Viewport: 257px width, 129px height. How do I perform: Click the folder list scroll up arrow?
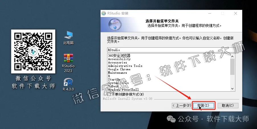[232, 56]
